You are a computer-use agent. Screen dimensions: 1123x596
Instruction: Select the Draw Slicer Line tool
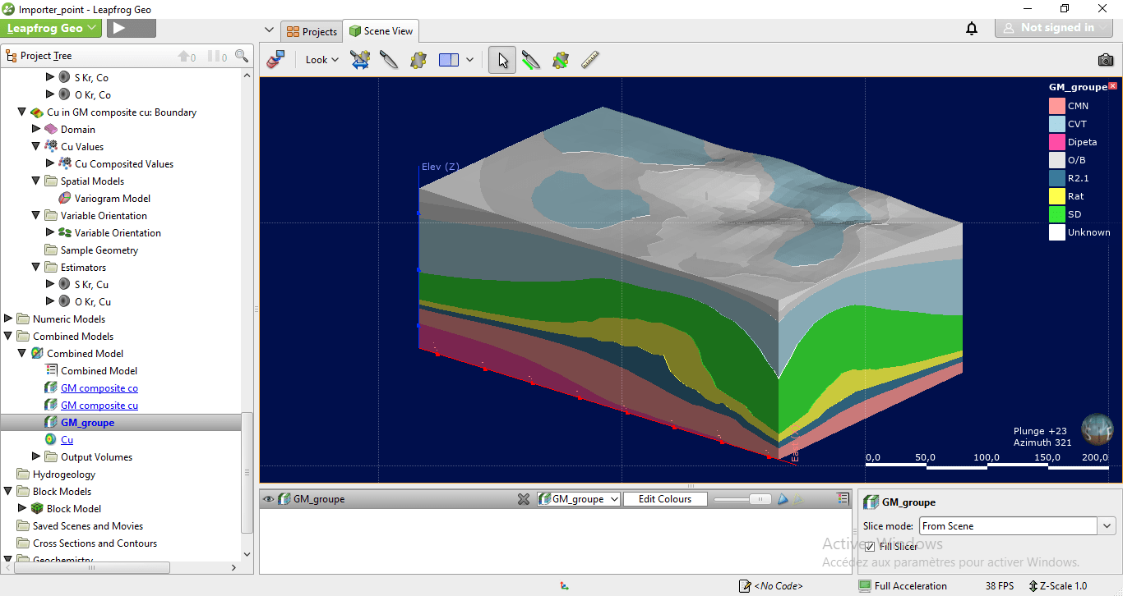[x=530, y=59]
